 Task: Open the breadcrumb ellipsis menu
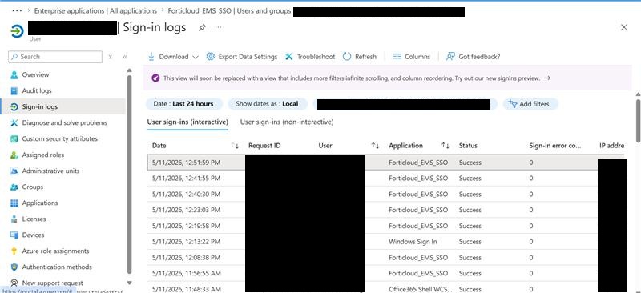[17, 11]
